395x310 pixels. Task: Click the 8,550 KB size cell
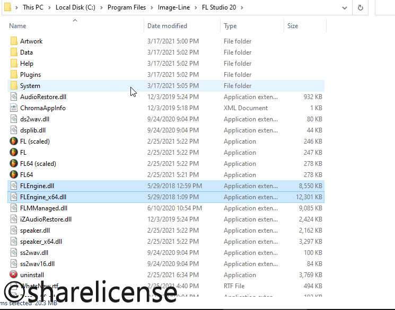tap(311, 186)
